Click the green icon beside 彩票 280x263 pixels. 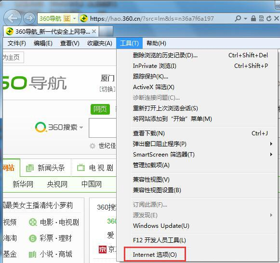pos(33,238)
